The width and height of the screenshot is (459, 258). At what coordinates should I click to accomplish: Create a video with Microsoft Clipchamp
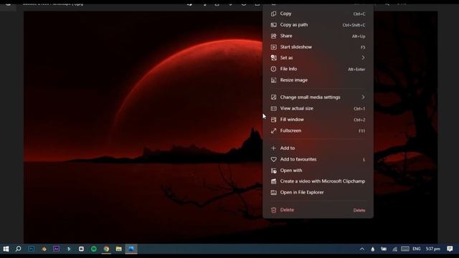click(x=318, y=181)
